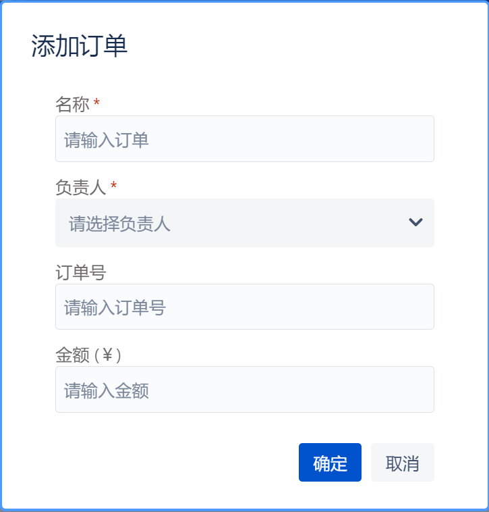Click the 取消 cancel button
Screen dimensions: 489x512
(x=402, y=463)
